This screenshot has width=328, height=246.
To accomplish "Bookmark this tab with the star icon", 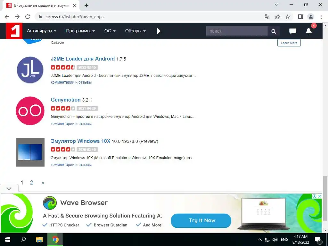I will (288, 17).
